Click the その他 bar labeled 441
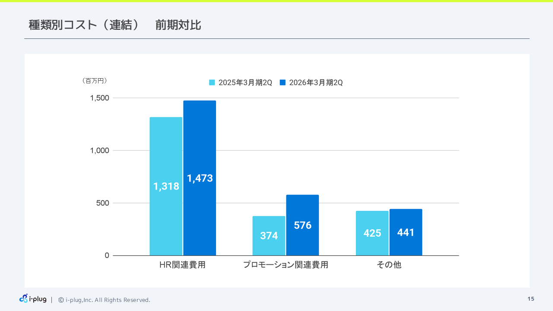The width and height of the screenshot is (553, 311). point(406,232)
